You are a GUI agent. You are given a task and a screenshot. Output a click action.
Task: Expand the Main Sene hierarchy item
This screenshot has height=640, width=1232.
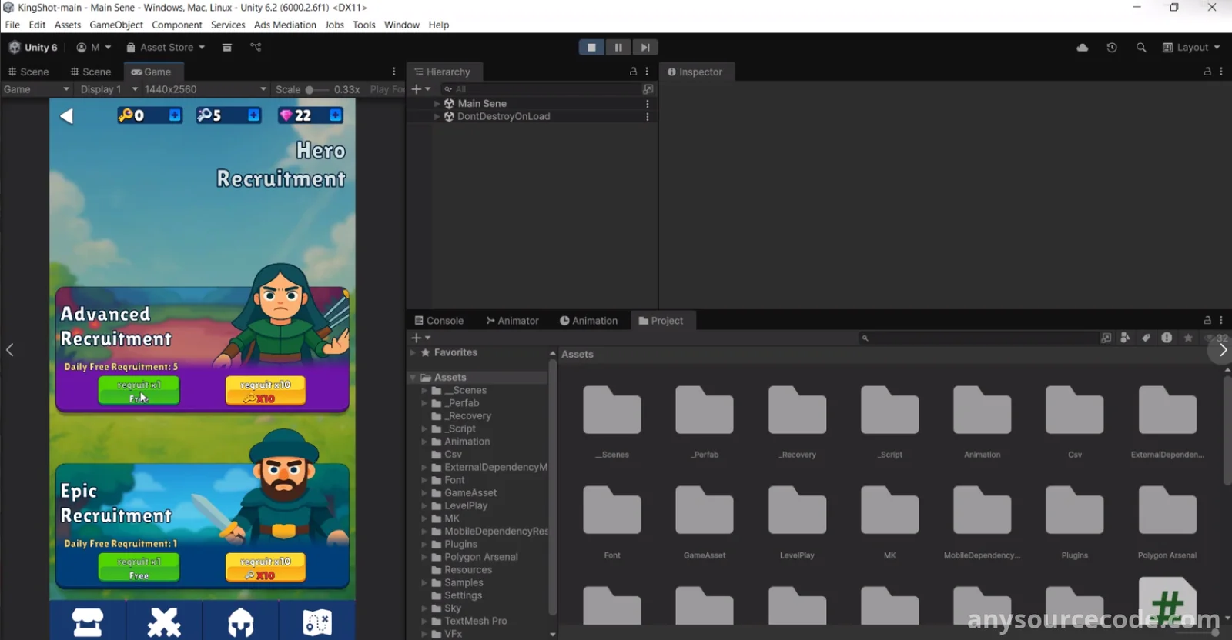click(x=437, y=103)
